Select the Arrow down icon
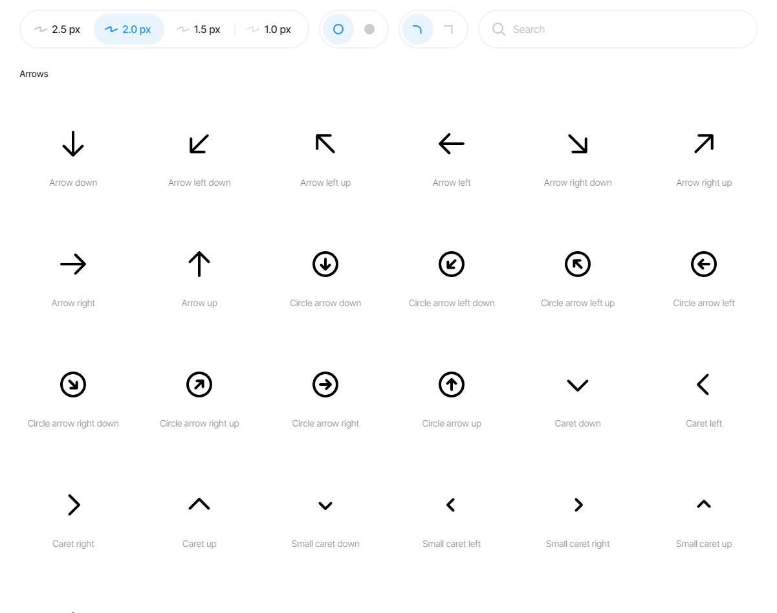The image size is (777, 613). (x=73, y=144)
